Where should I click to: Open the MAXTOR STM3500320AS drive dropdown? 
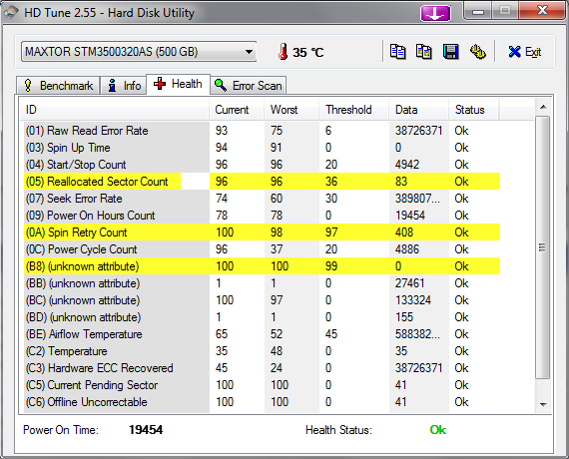(139, 52)
